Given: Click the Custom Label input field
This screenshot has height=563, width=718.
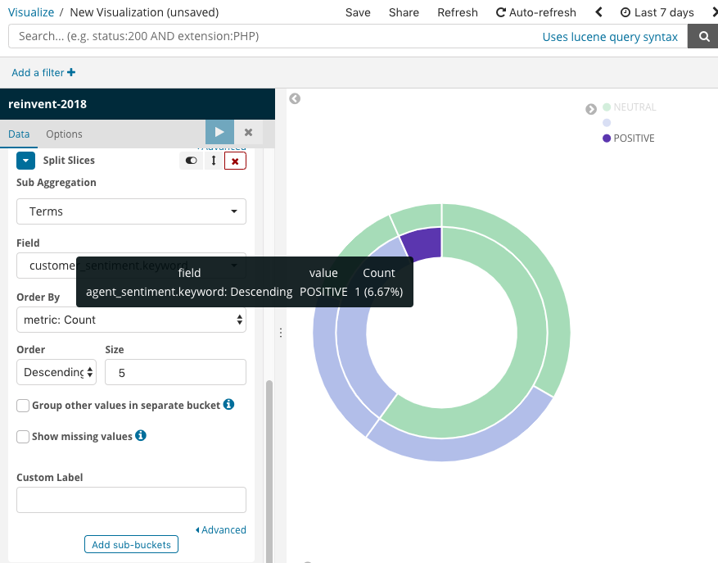Looking at the screenshot, I should tap(132, 500).
